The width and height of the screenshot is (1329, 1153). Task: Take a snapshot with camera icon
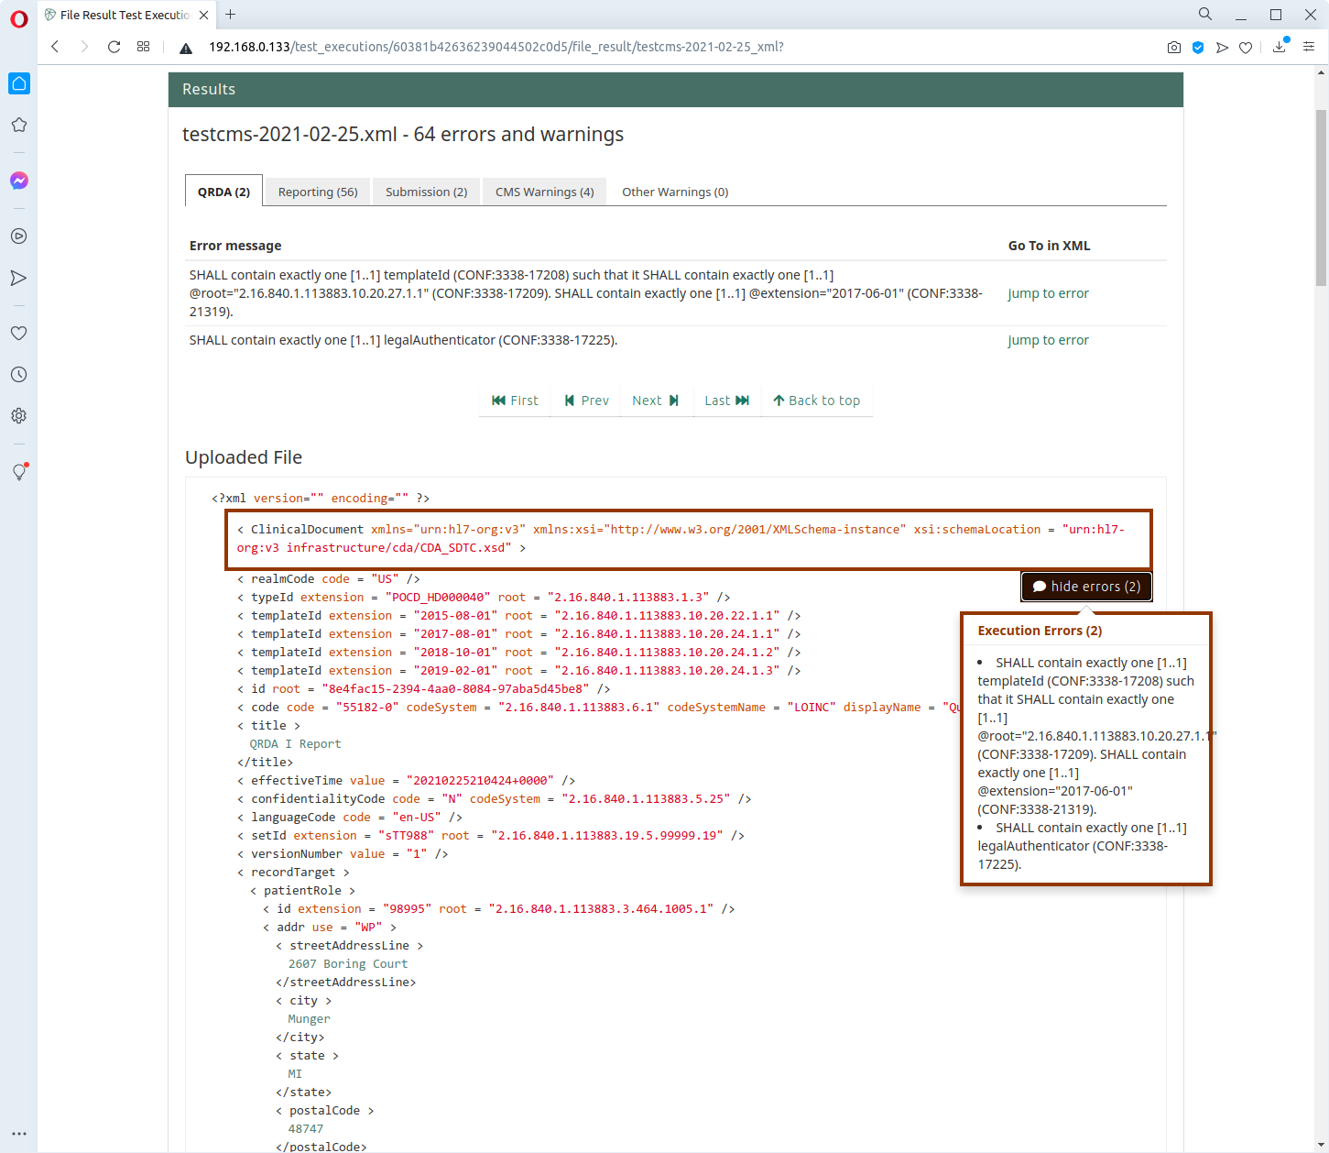(1174, 48)
